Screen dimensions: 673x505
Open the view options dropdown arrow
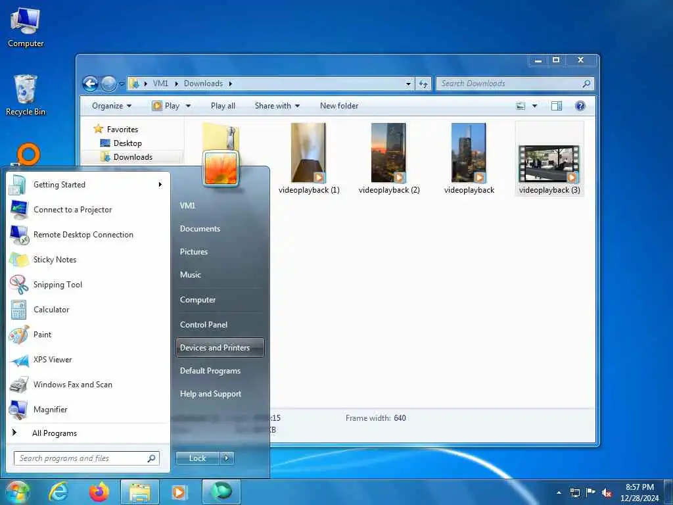[x=535, y=106]
